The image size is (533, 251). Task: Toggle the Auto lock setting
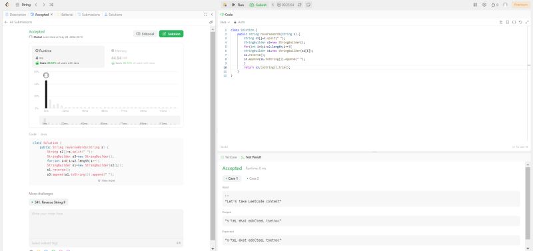pos(240,22)
